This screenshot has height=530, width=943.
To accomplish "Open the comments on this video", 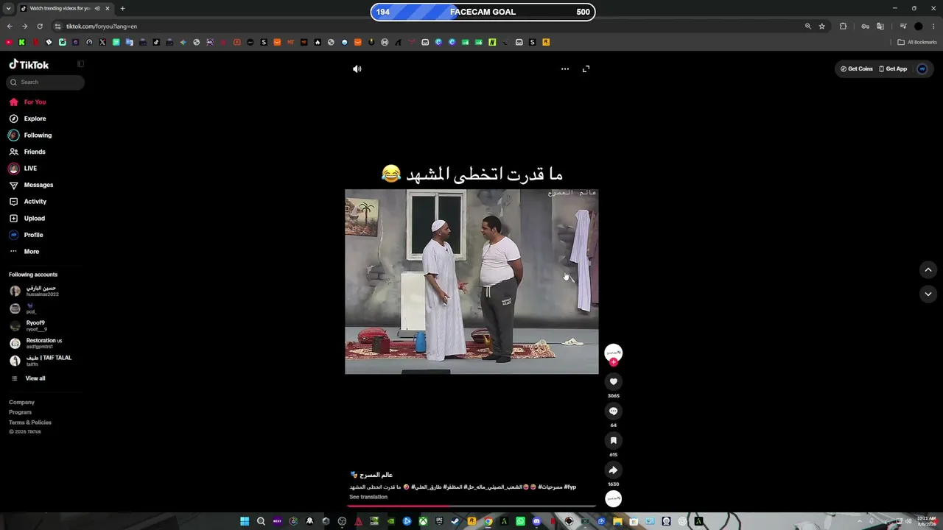I will pyautogui.click(x=613, y=411).
